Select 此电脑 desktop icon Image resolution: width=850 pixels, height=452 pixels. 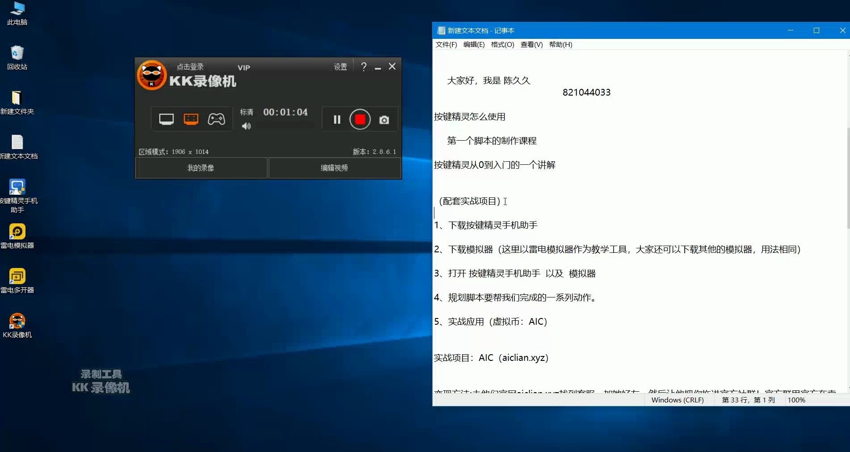[17, 13]
